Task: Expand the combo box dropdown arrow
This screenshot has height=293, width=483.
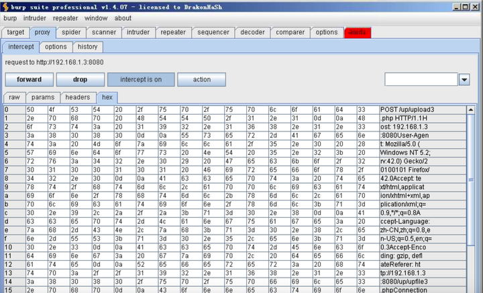Action: (x=464, y=80)
